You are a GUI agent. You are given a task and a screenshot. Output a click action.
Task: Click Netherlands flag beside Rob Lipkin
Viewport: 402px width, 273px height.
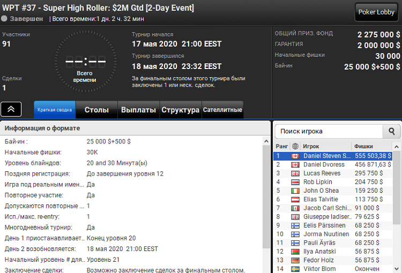[x=295, y=183]
